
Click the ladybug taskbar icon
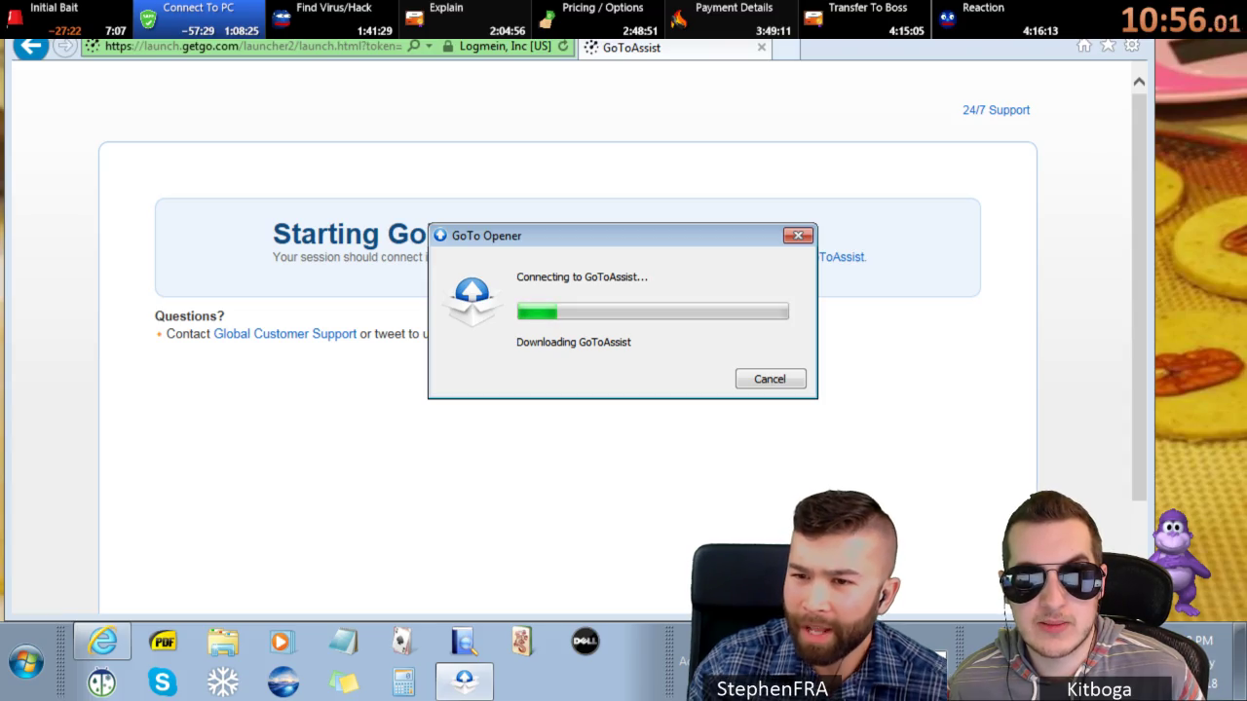[102, 683]
